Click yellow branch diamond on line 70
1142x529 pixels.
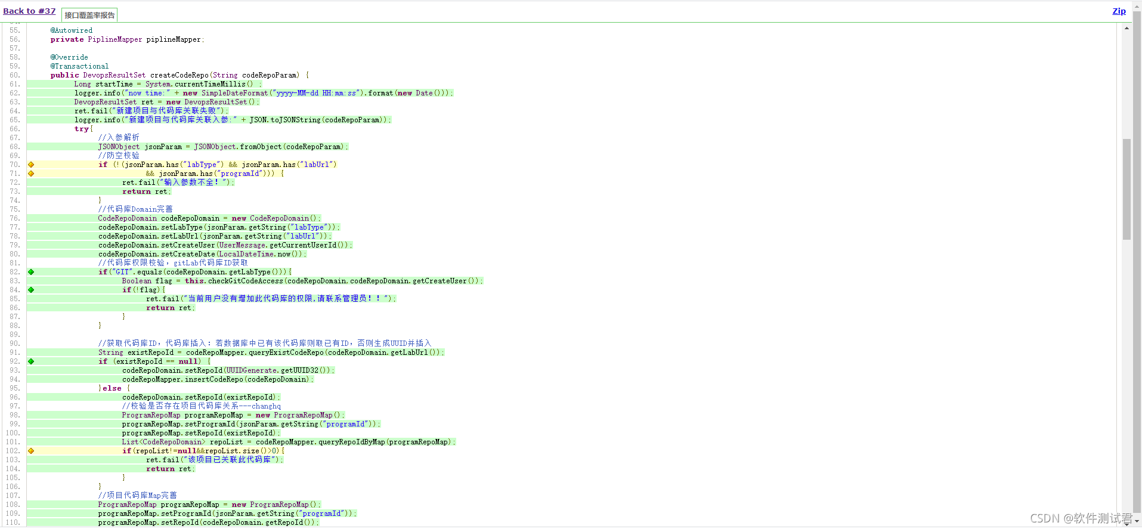click(x=31, y=165)
